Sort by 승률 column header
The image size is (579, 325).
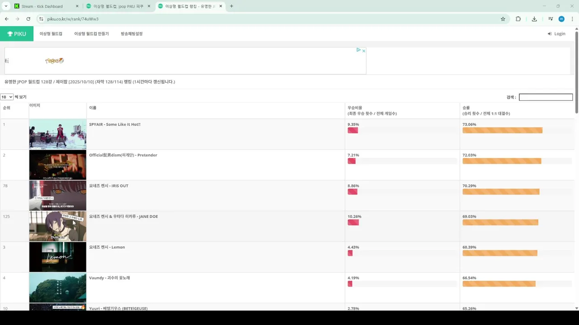pyautogui.click(x=517, y=111)
